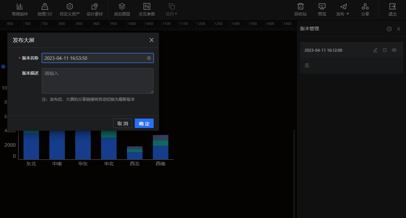Image resolution: width=406 pixels, height=218 pixels.
Task: Add a new version with plus icon
Action: 389,29
